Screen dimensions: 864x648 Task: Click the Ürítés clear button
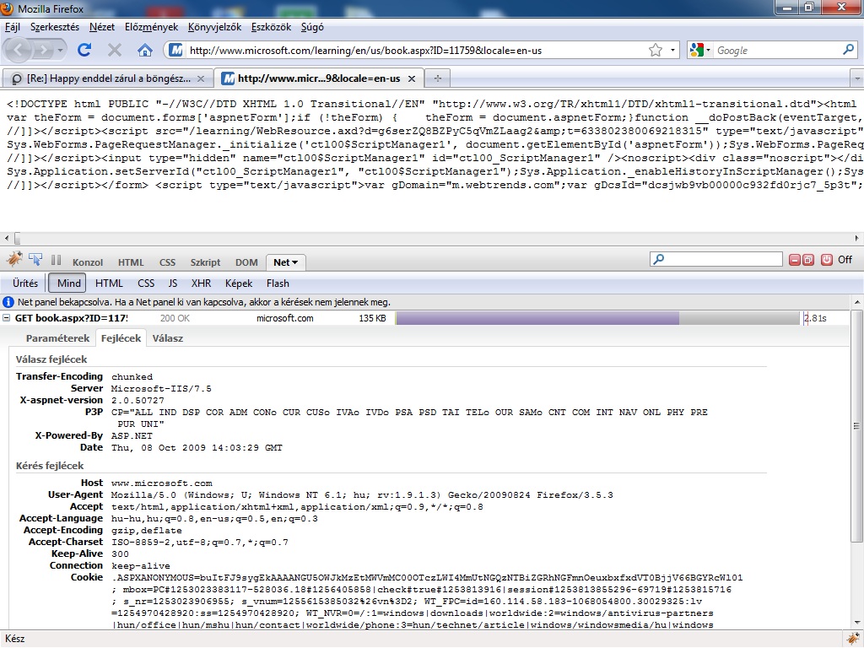click(25, 283)
